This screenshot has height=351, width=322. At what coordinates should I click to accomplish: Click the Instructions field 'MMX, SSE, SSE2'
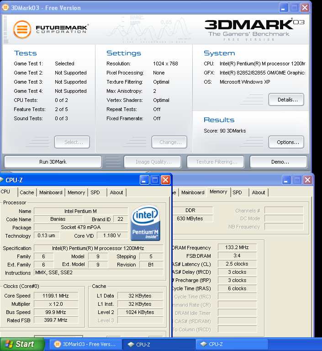(x=99, y=273)
